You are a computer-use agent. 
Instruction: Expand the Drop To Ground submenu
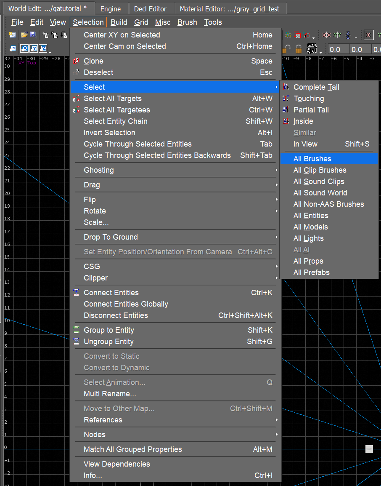click(x=176, y=237)
